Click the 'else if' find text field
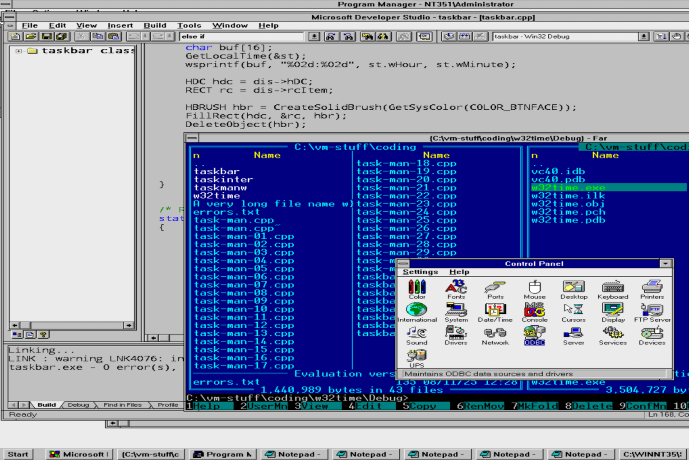 tap(242, 37)
